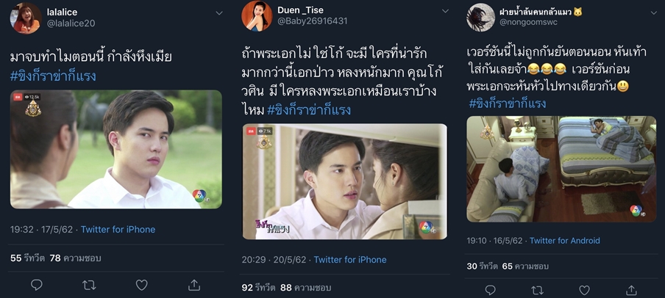
Task: Open the lalalice tweet options chevron
Action: point(218,13)
